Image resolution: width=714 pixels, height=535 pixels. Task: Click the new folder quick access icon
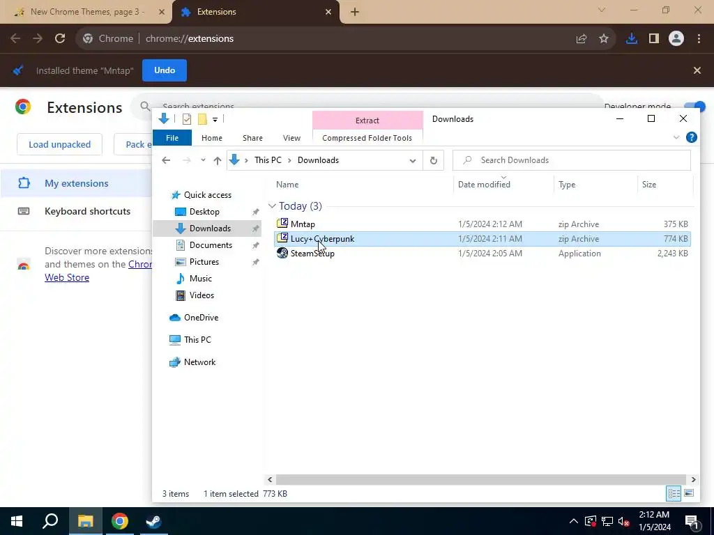202,119
